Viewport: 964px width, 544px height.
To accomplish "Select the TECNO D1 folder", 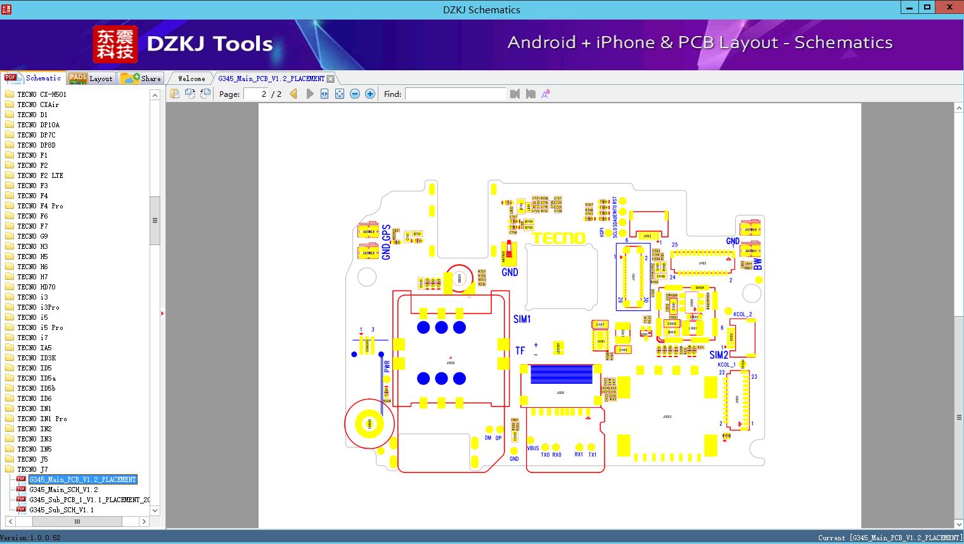I will [32, 115].
